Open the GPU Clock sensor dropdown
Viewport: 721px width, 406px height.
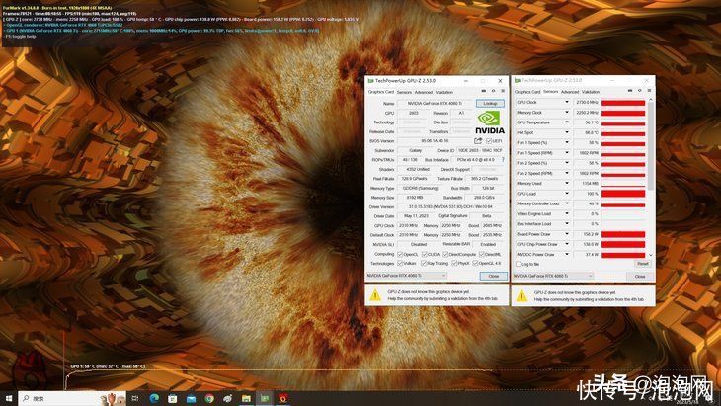[567, 102]
